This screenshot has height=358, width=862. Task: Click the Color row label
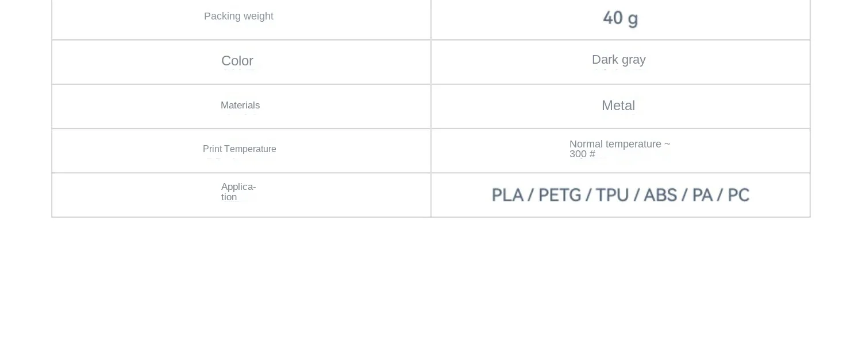point(237,61)
